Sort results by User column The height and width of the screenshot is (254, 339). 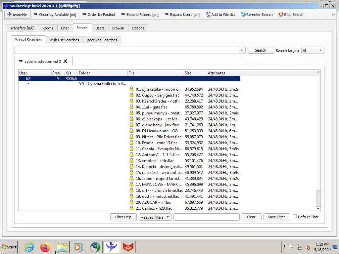[x=35, y=73]
